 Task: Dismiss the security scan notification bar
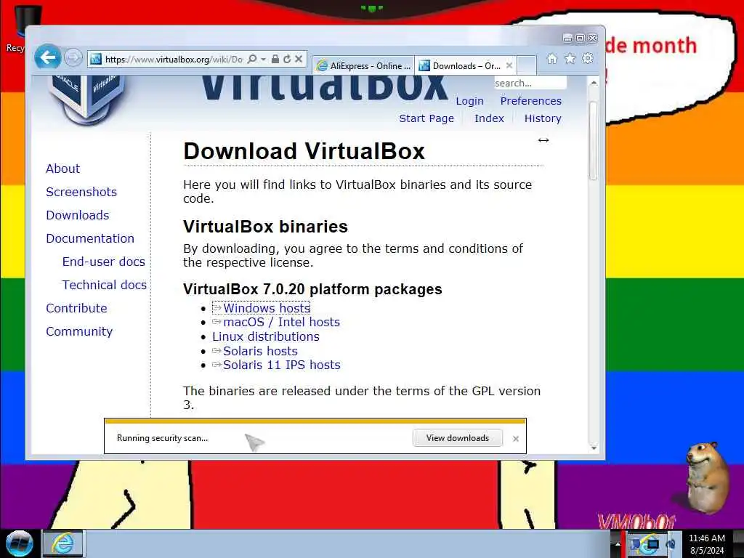click(x=516, y=439)
